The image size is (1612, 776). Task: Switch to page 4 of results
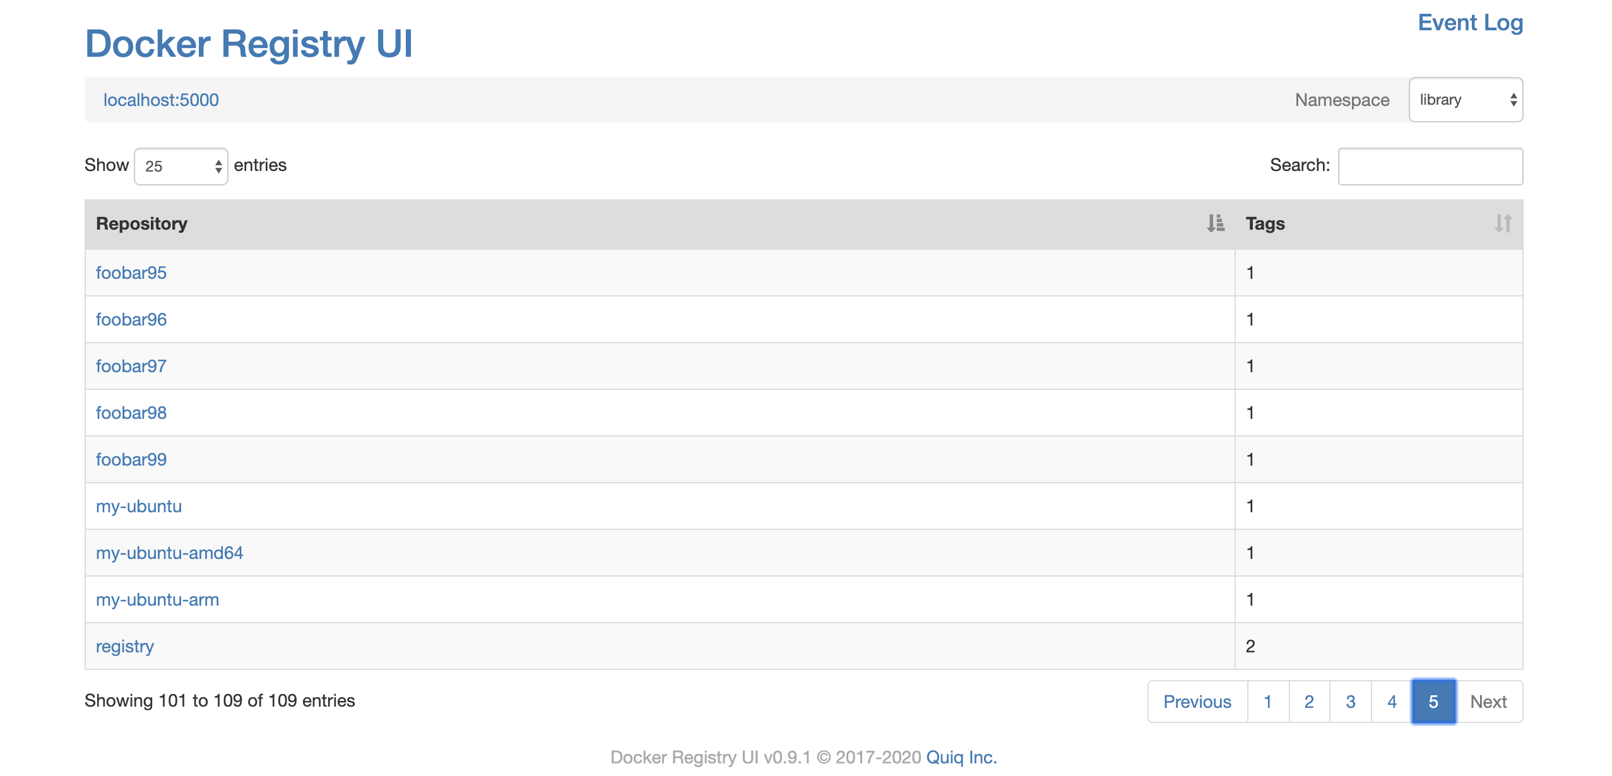[x=1392, y=702]
